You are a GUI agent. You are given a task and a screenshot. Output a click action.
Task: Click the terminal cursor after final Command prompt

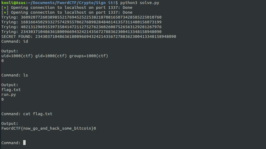tap(25, 143)
